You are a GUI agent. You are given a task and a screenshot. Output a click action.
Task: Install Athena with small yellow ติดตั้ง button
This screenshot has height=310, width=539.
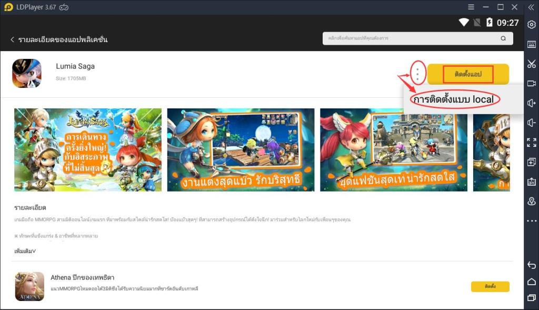(x=490, y=286)
